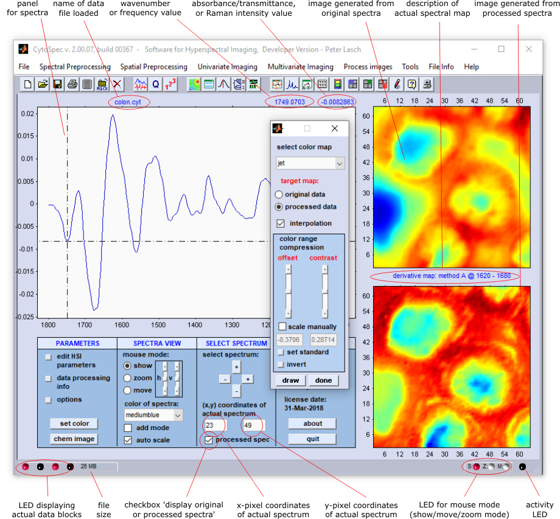Click the help question-mark toolbar icon
Image resolution: width=560 pixels, height=519 pixels.
[413, 84]
